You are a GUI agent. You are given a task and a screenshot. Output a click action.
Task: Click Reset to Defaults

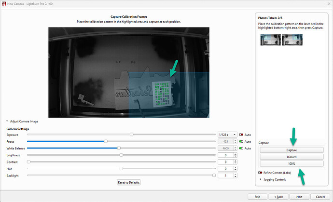(129, 183)
